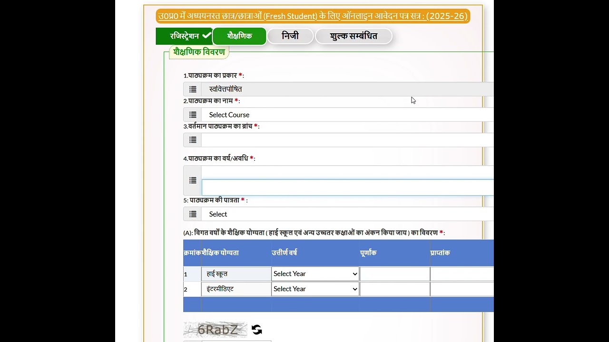Click the पाठ्यक्रम का वर्ष/अवधि label
The image size is (609, 342).
(x=218, y=159)
